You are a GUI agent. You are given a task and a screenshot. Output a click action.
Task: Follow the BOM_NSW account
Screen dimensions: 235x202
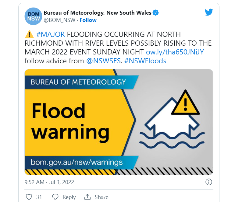88,20
